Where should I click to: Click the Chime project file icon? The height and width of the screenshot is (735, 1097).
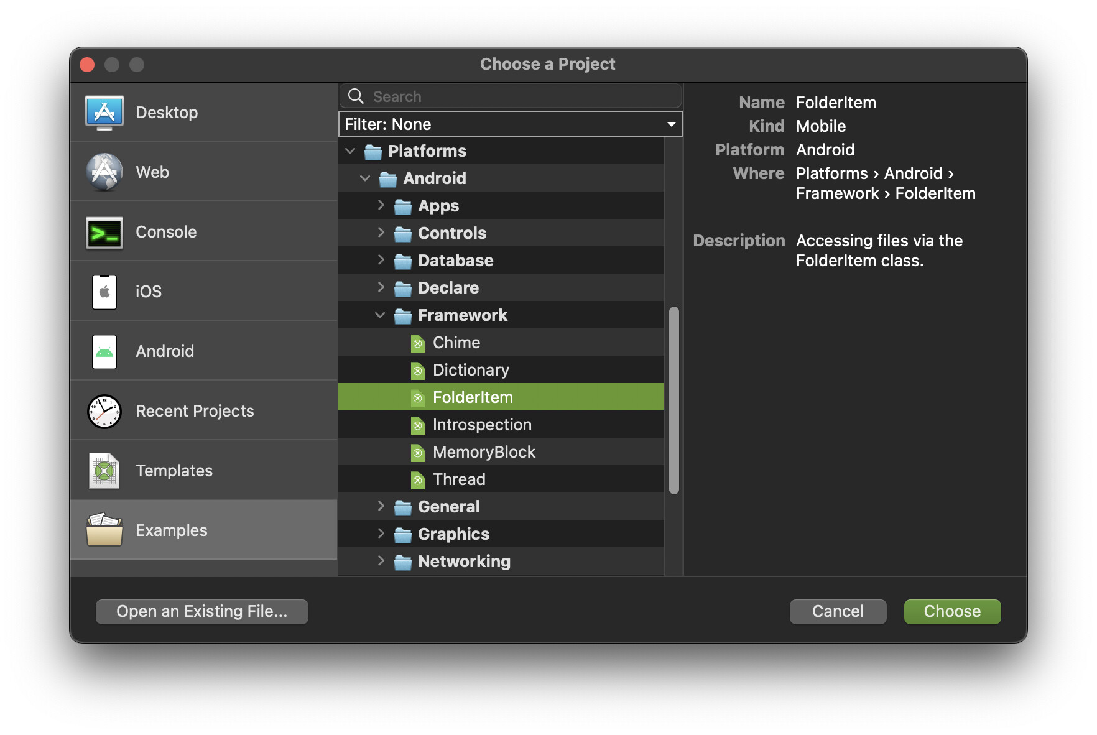[x=418, y=343]
